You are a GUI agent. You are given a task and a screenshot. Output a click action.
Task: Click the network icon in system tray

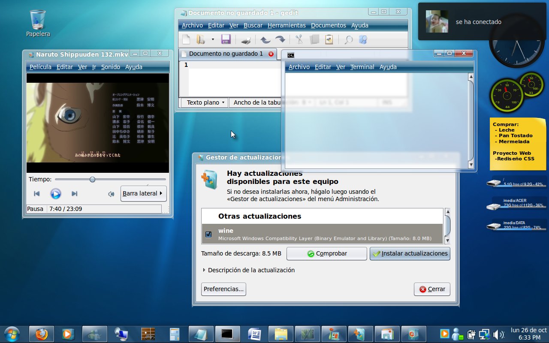485,334
